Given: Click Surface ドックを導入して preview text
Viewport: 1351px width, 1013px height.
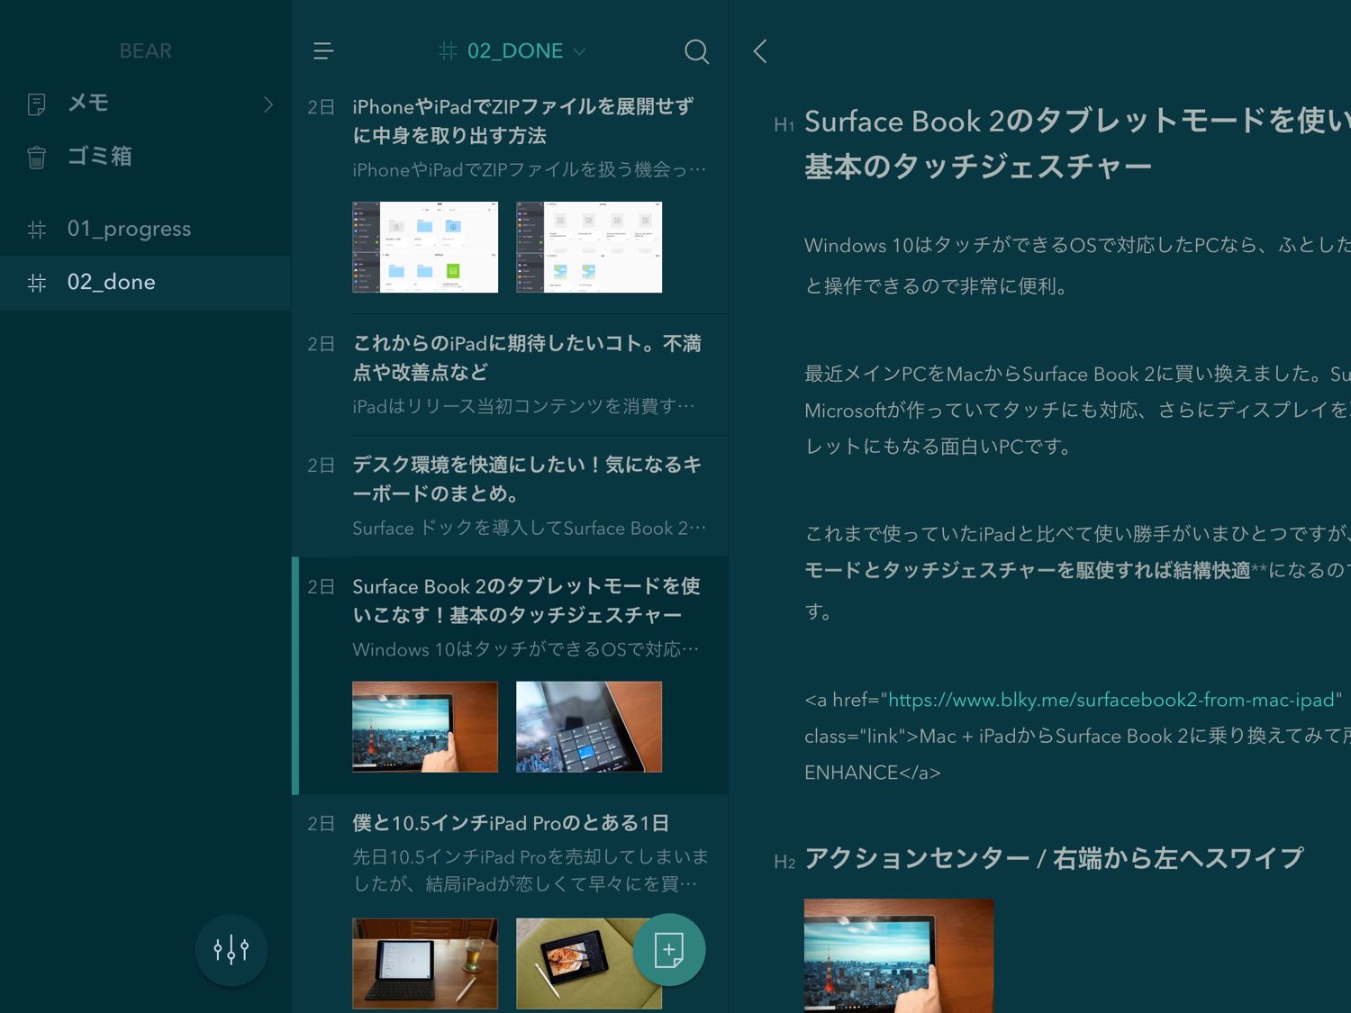Looking at the screenshot, I should click(530, 528).
